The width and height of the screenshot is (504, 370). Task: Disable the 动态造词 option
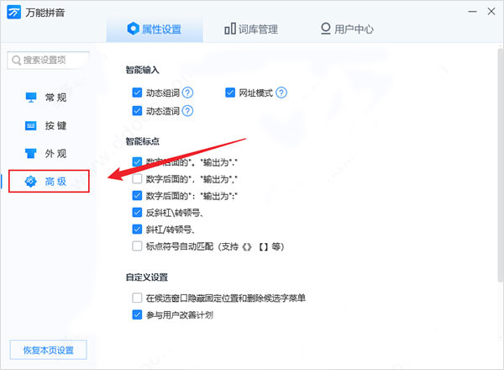click(x=137, y=111)
